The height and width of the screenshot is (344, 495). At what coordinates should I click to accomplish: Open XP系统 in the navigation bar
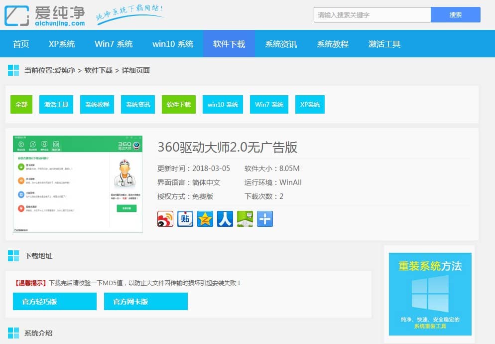tap(62, 44)
